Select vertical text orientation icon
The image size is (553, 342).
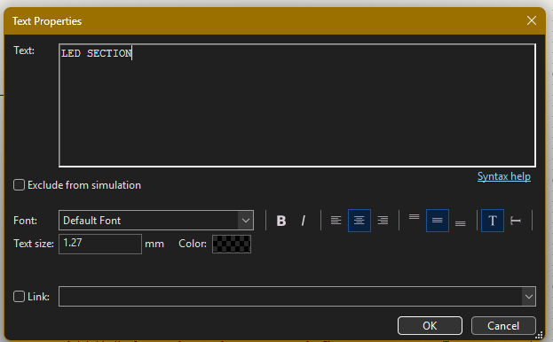pos(516,221)
